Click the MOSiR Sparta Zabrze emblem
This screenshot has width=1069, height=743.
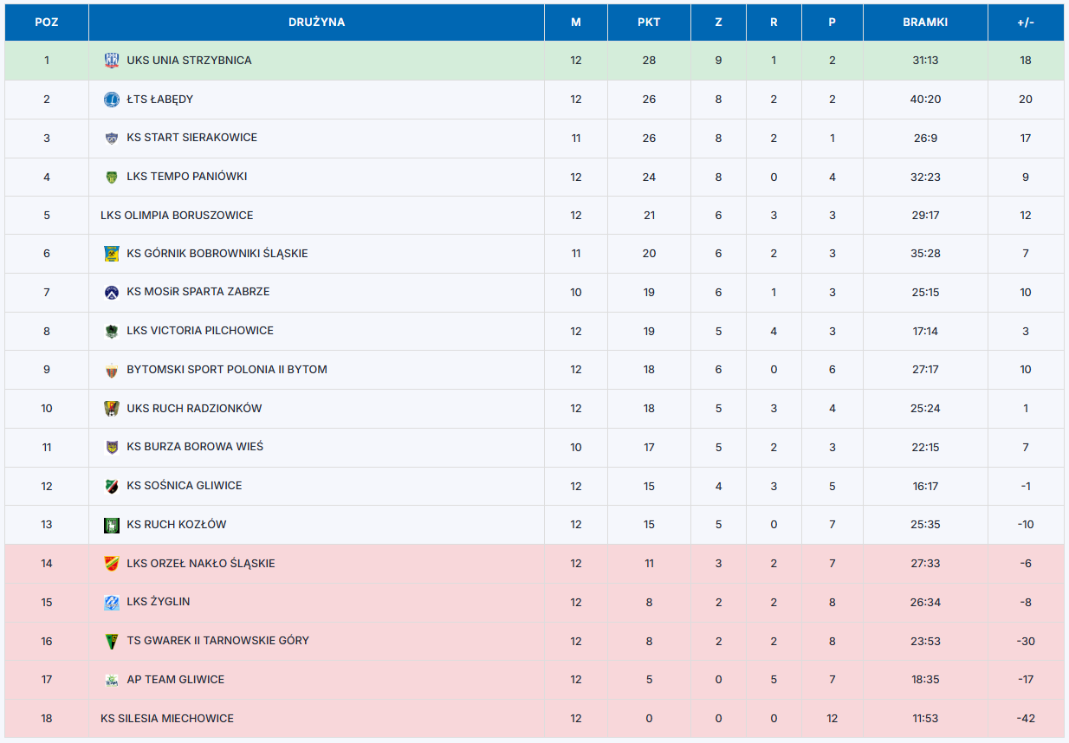[x=111, y=292]
